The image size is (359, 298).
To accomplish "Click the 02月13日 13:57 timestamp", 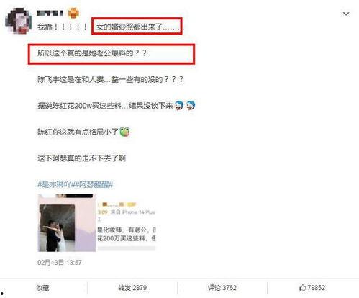I will pyautogui.click(x=60, y=262).
